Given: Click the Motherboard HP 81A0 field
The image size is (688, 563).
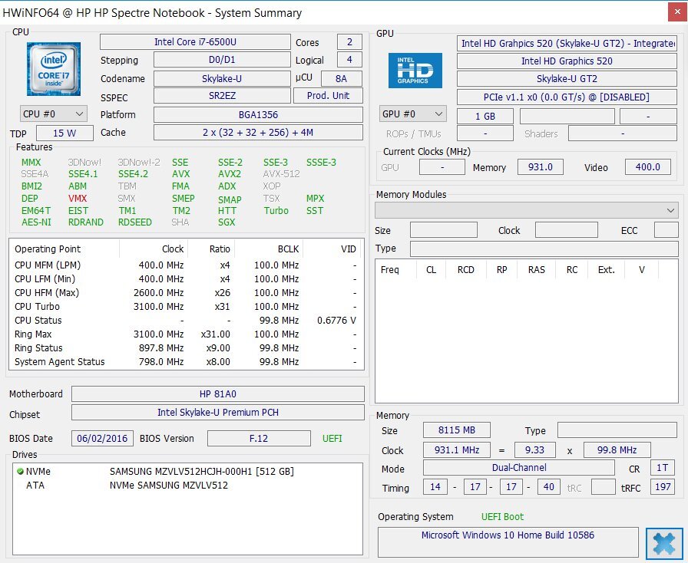Looking at the screenshot, I should (x=217, y=394).
